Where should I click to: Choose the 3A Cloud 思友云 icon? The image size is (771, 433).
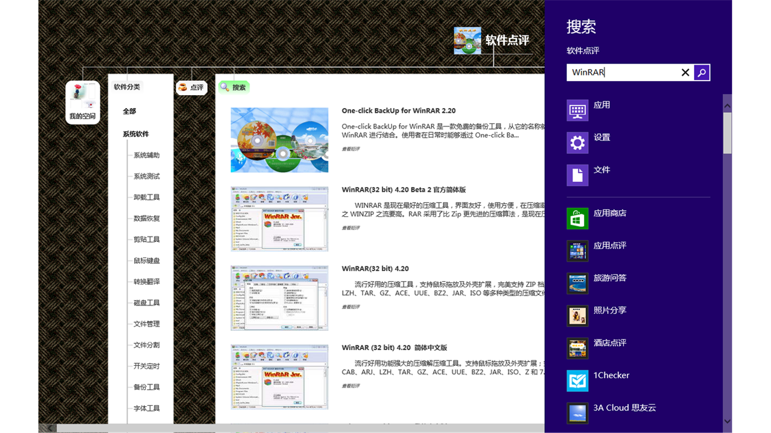(x=577, y=413)
